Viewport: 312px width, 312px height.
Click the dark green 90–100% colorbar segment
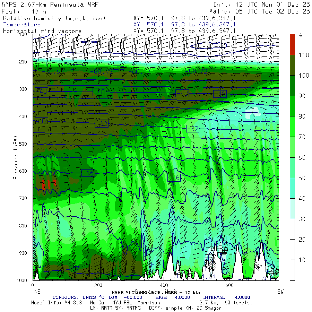[292, 86]
